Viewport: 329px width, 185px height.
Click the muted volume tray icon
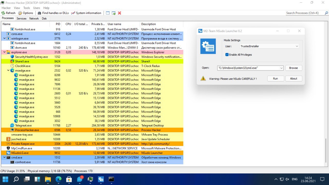click(287, 179)
